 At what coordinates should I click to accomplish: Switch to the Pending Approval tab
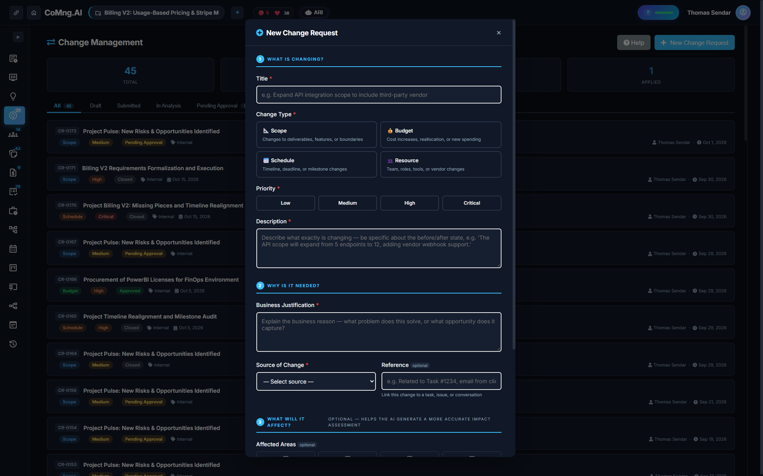217,106
